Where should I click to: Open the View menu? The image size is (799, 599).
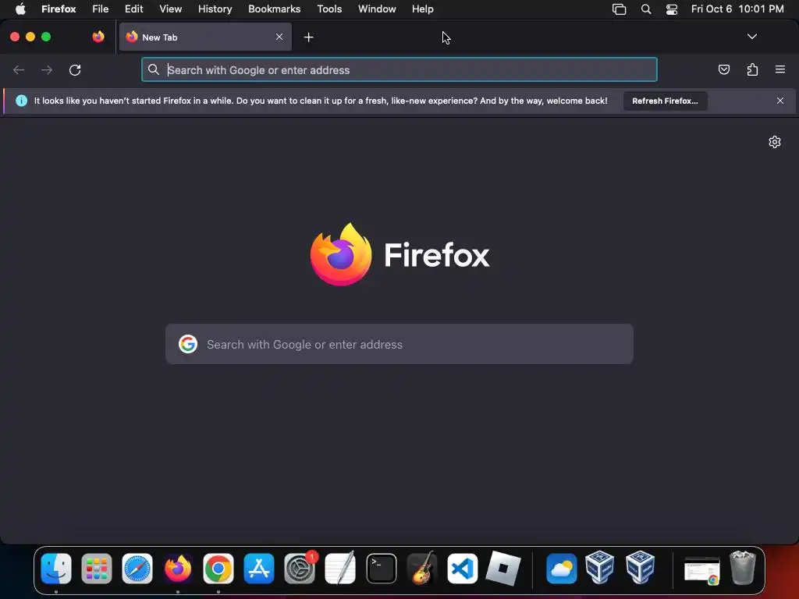coord(170,9)
